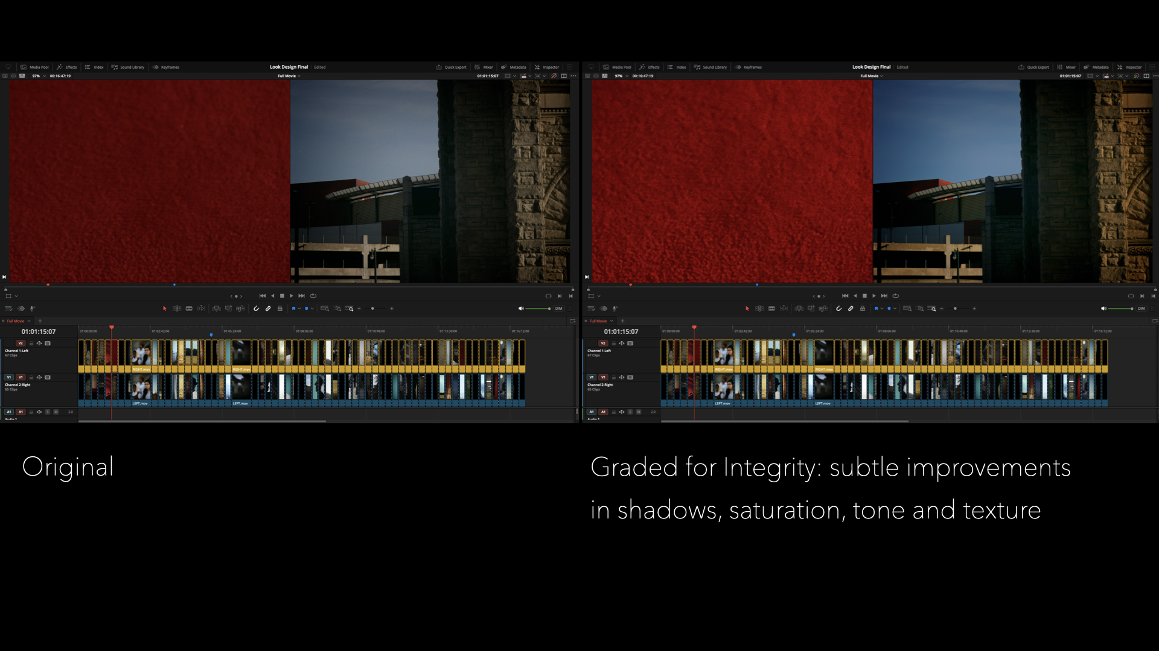Open the Mixer panel in Graded window

click(1067, 67)
